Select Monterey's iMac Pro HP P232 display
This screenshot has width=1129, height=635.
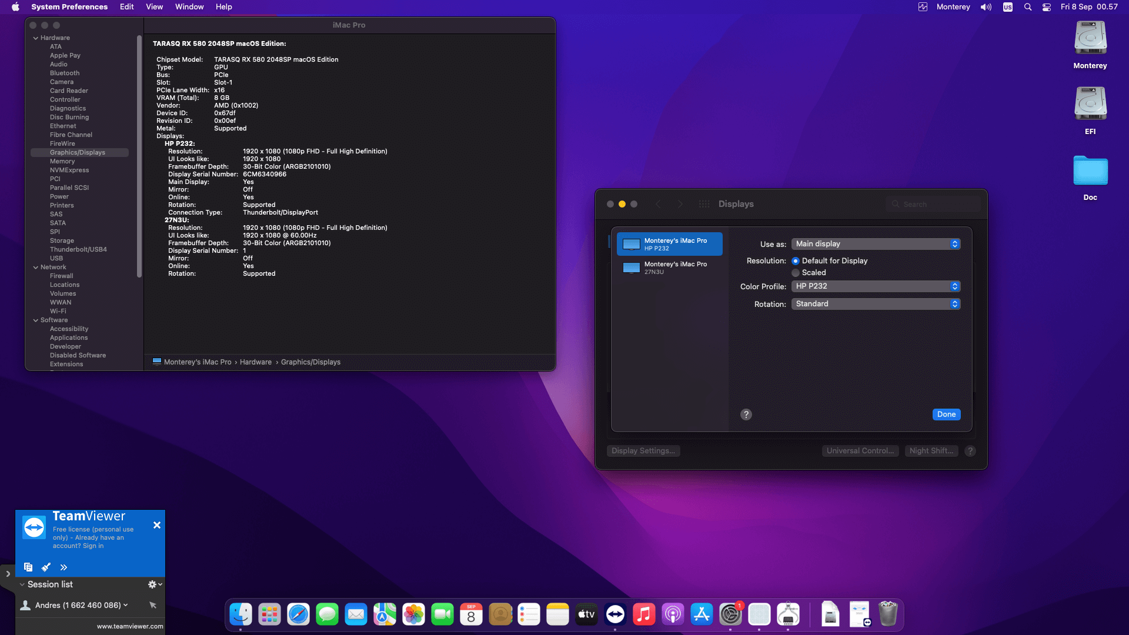[670, 244]
